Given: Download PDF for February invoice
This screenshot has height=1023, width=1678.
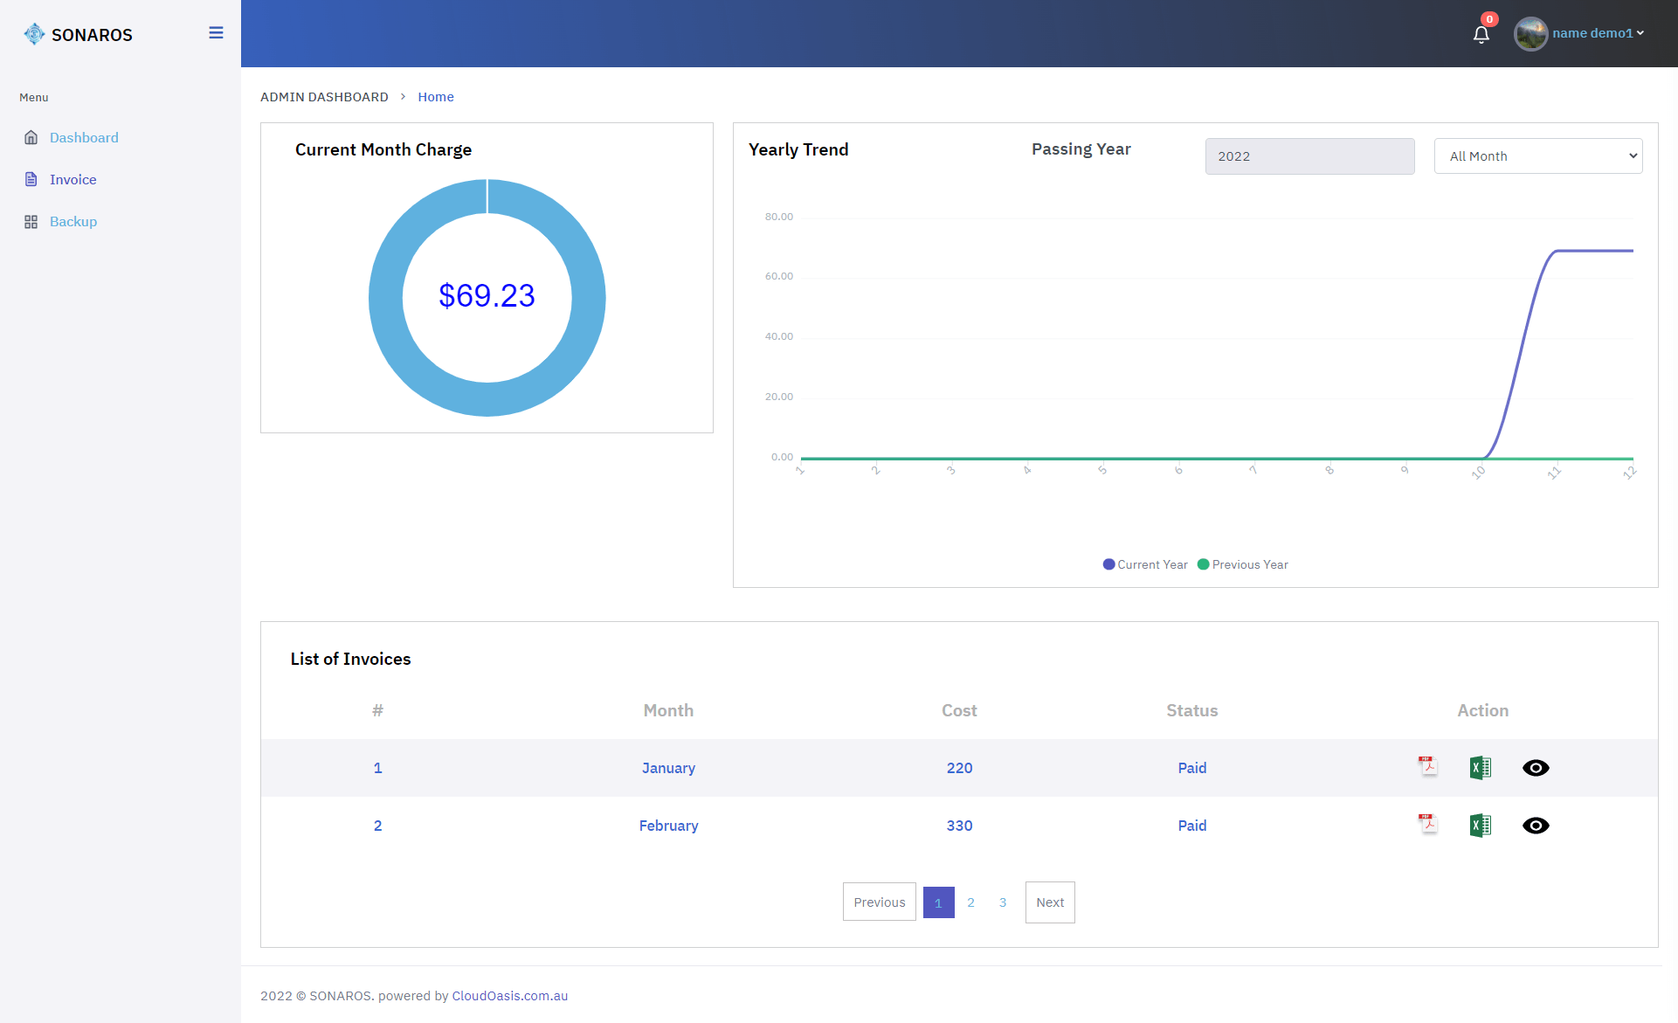Looking at the screenshot, I should [1427, 825].
